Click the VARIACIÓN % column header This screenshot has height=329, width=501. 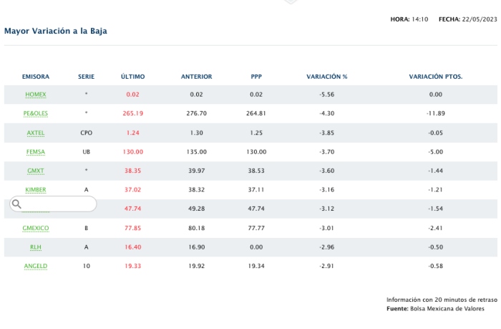click(x=326, y=76)
